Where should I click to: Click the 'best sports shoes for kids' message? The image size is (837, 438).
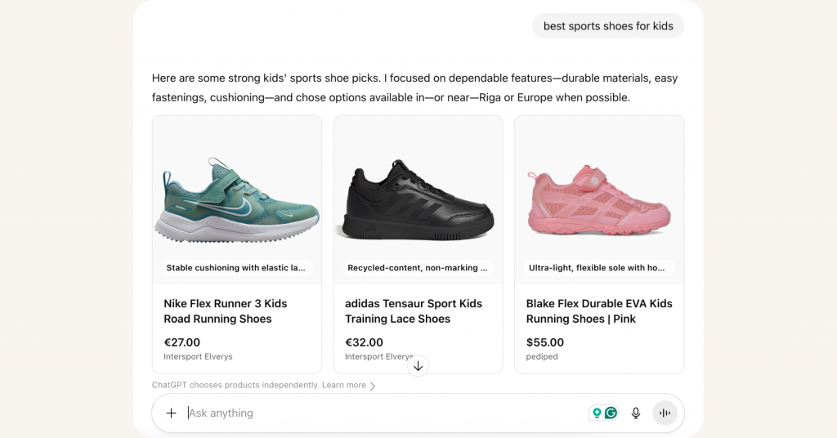(608, 26)
